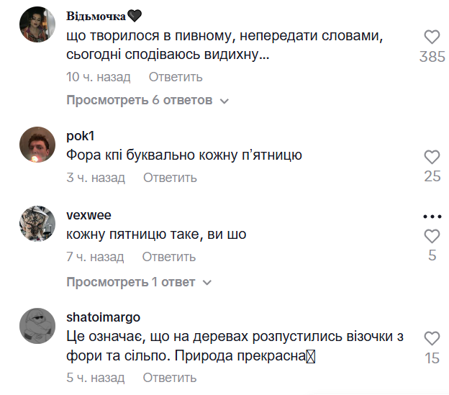Open shatoimargo's profile avatar

pos(37,327)
